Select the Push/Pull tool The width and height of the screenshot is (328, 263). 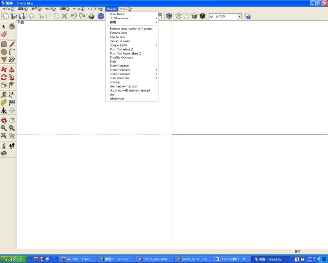coord(12,69)
